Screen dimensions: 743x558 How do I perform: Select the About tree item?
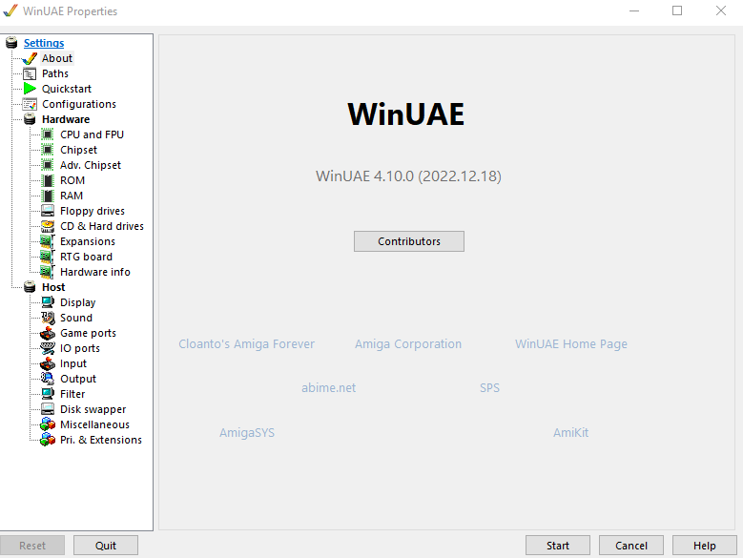(x=57, y=58)
